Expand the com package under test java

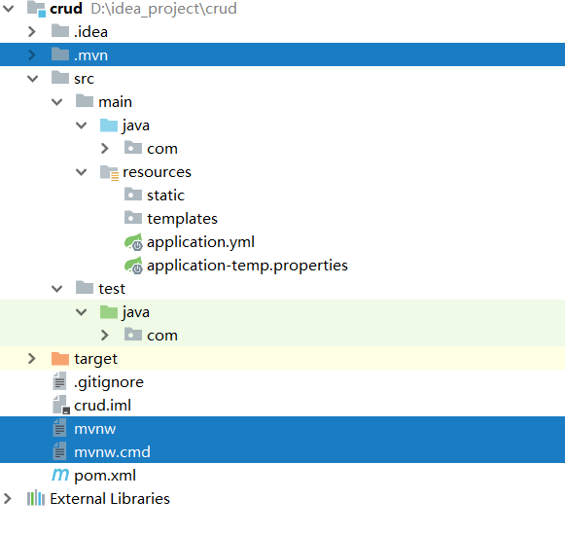pos(105,335)
